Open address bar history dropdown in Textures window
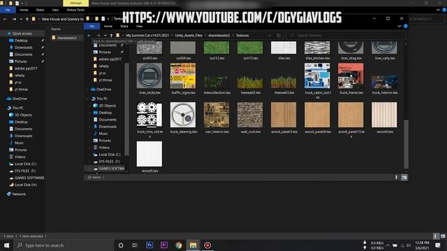The width and height of the screenshot is (447, 251). pos(270,36)
